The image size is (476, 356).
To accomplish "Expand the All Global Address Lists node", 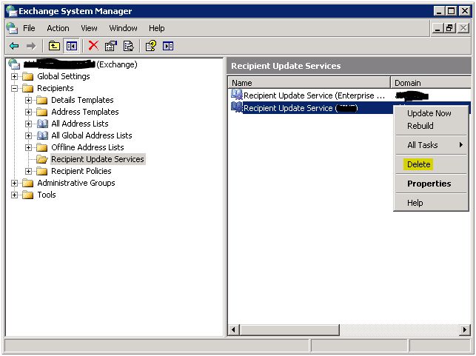I will click(29, 135).
